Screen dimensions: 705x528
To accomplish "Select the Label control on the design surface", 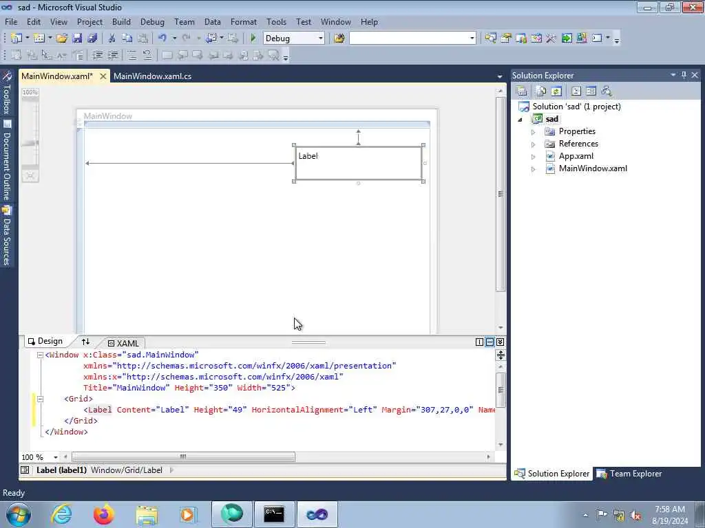I will coord(358,164).
